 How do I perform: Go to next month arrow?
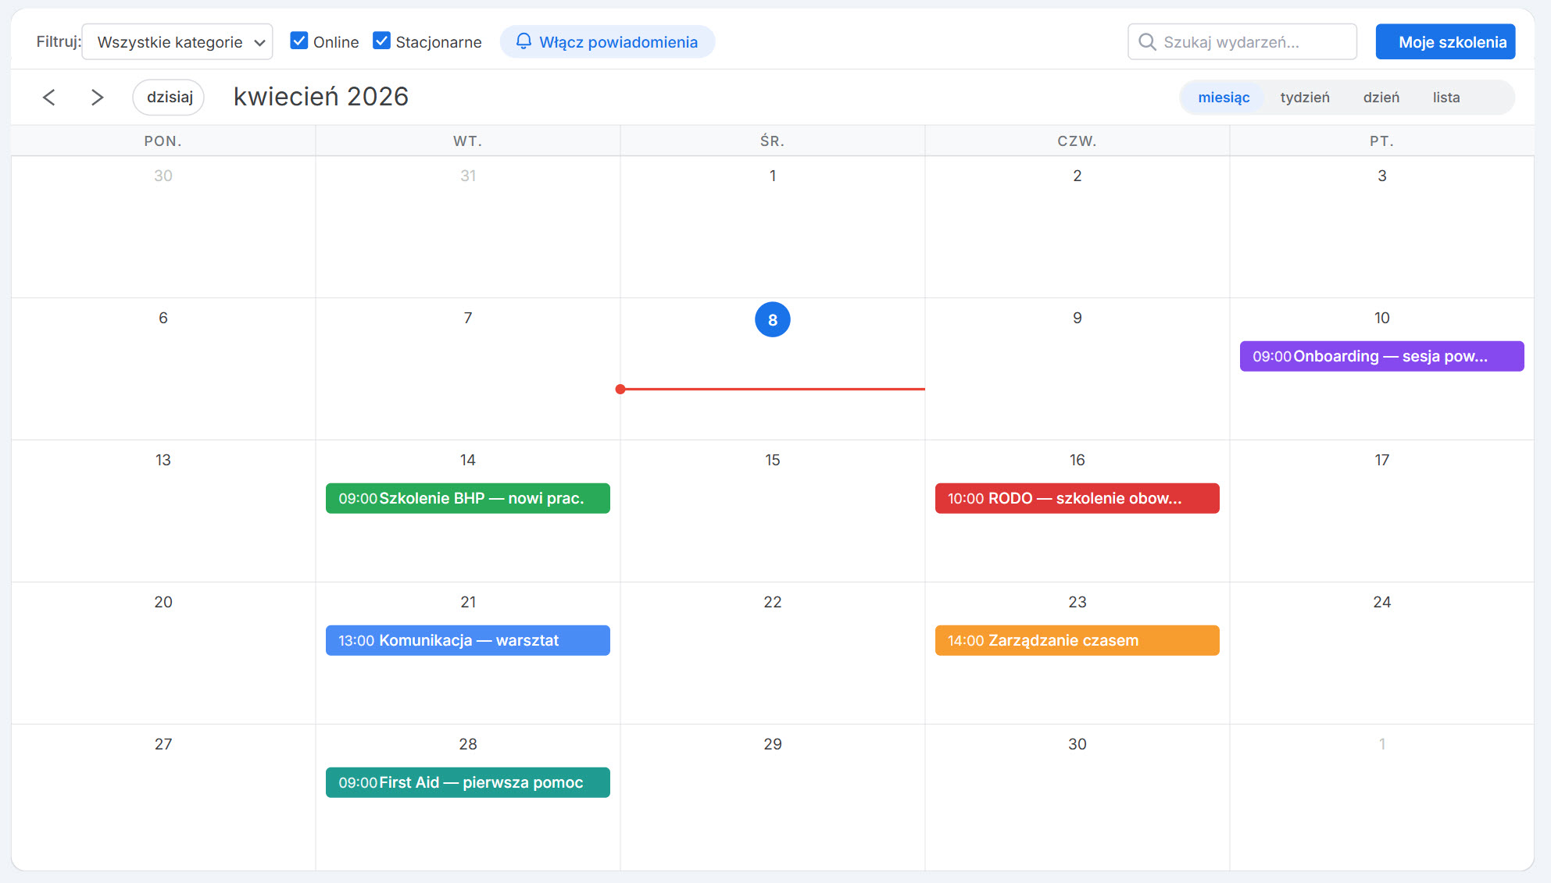(x=97, y=98)
